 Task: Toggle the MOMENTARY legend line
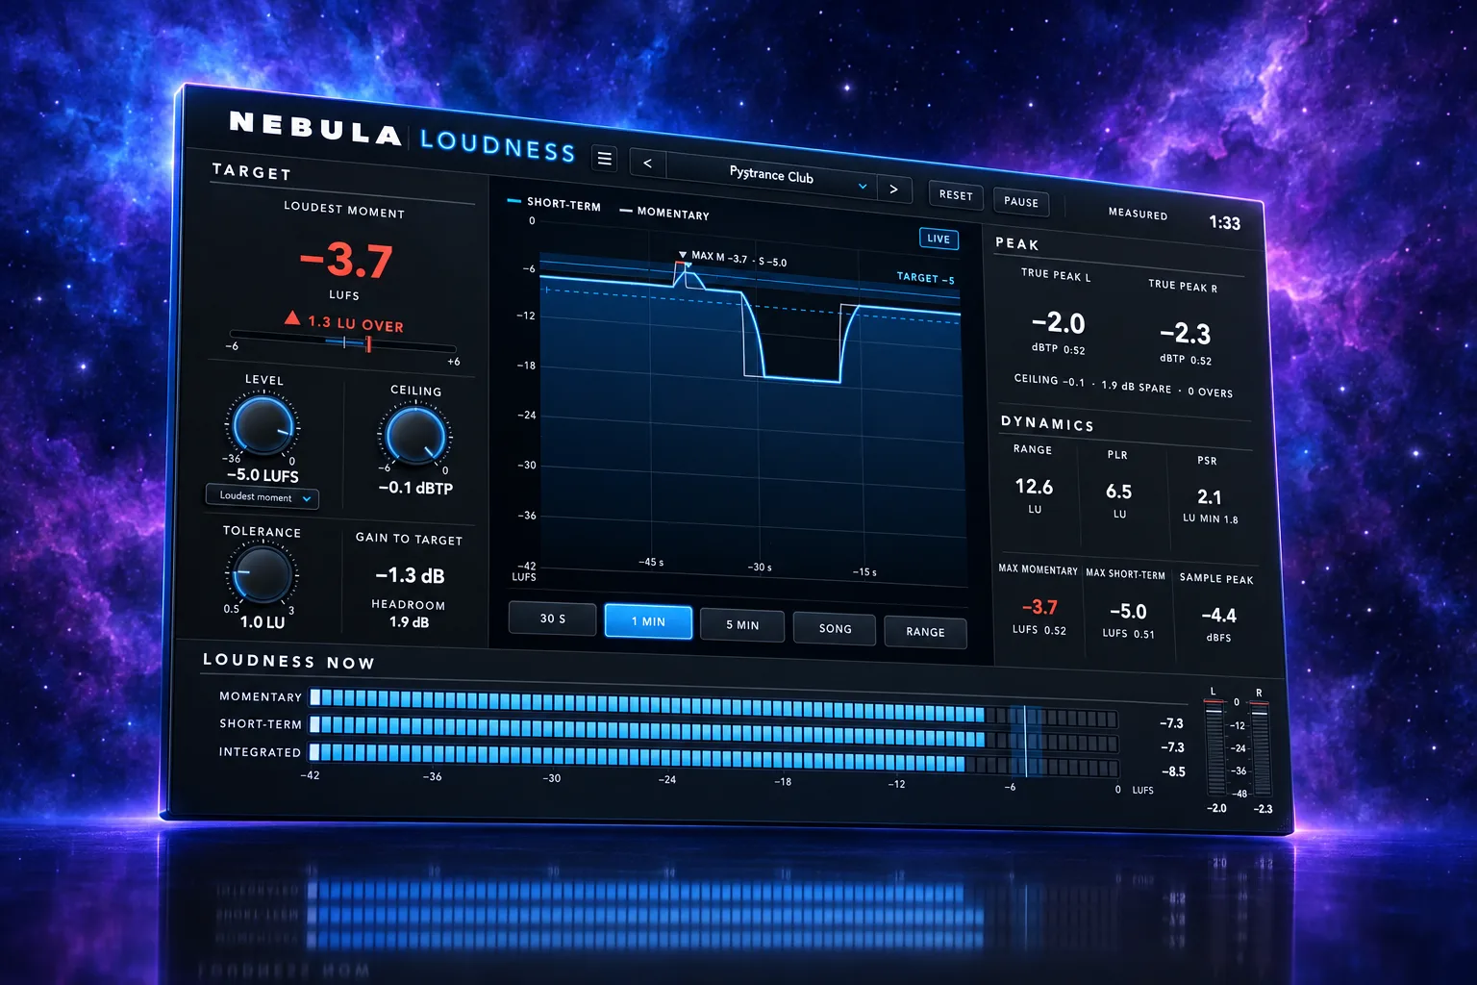pos(664,213)
